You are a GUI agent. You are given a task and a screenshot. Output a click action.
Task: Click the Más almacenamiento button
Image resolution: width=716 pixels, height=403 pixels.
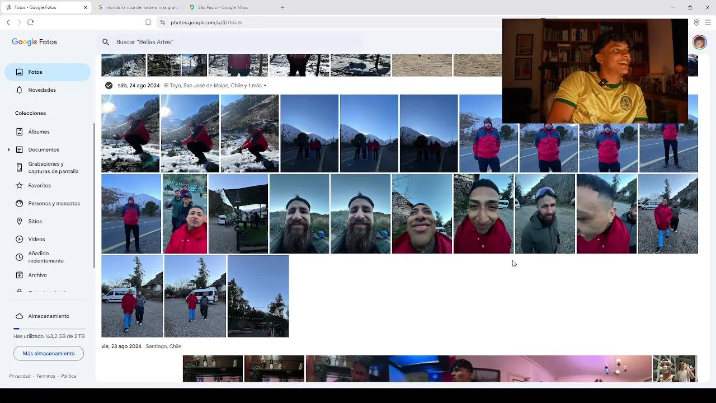click(x=49, y=353)
